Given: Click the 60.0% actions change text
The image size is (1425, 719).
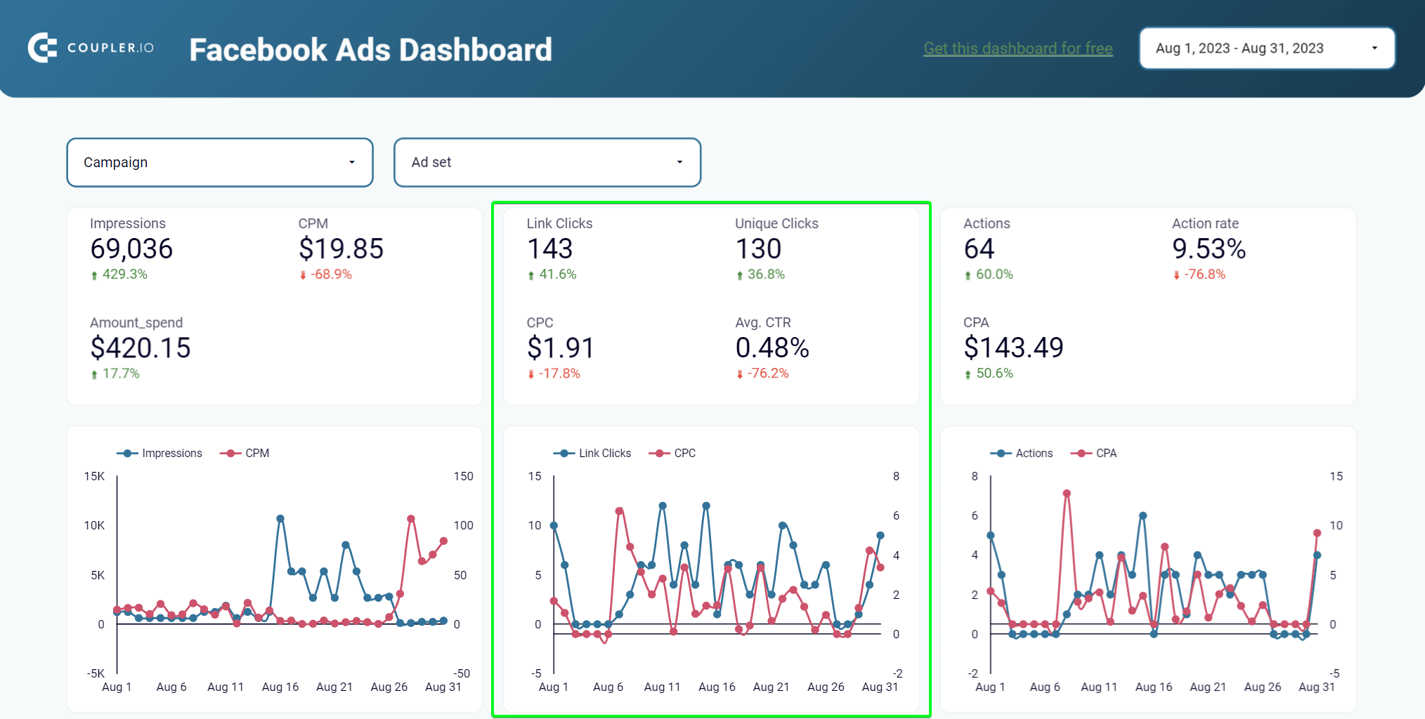Looking at the screenshot, I should pos(994,275).
